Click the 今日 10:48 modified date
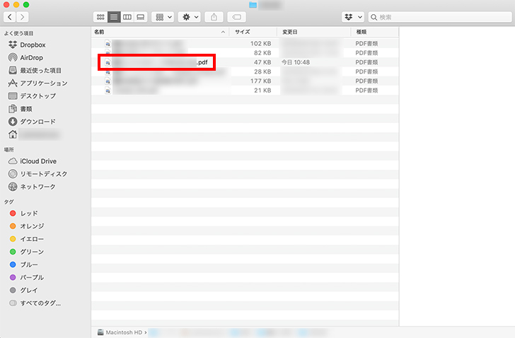 [x=296, y=62]
